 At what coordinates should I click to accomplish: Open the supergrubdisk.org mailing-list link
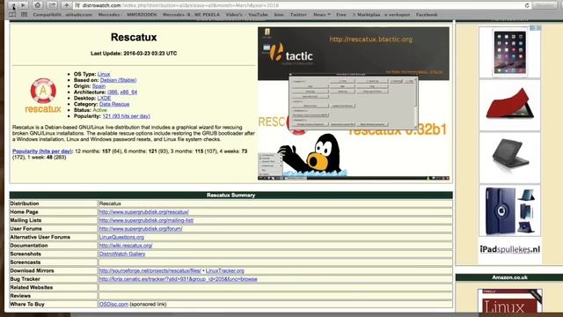point(146,220)
